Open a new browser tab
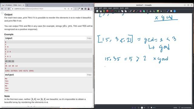This screenshot has width=194, height=109. pyautogui.click(x=27, y=5)
